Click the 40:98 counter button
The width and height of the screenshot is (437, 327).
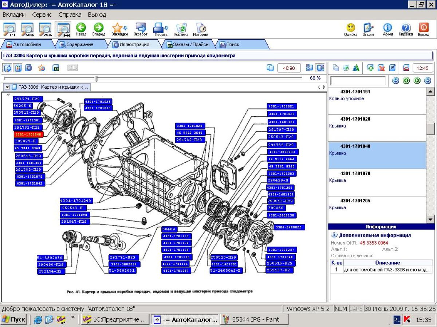[289, 68]
